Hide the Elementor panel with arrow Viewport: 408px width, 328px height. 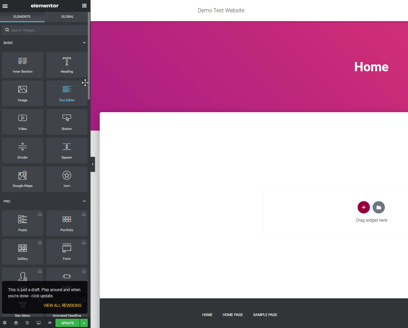93,164
